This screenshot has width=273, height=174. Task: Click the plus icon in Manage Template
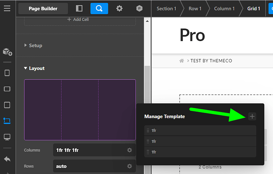252,116
